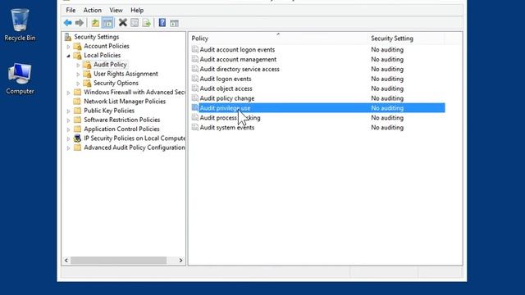Viewport: 525px width, 295px height.
Task: Click the Audit process tracking policy icon
Action: tap(195, 118)
